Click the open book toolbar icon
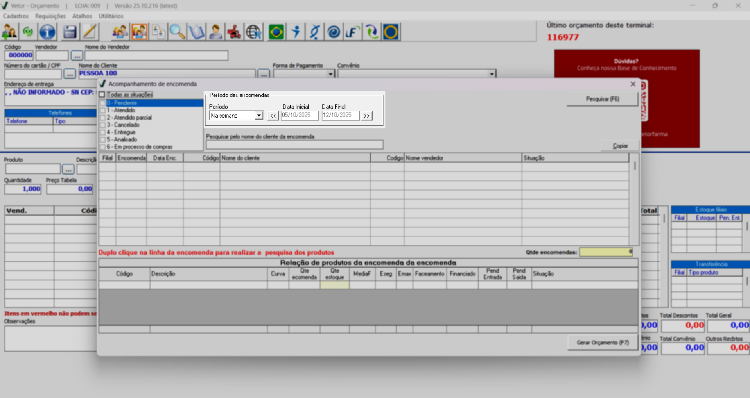750x398 pixels. coord(196,32)
